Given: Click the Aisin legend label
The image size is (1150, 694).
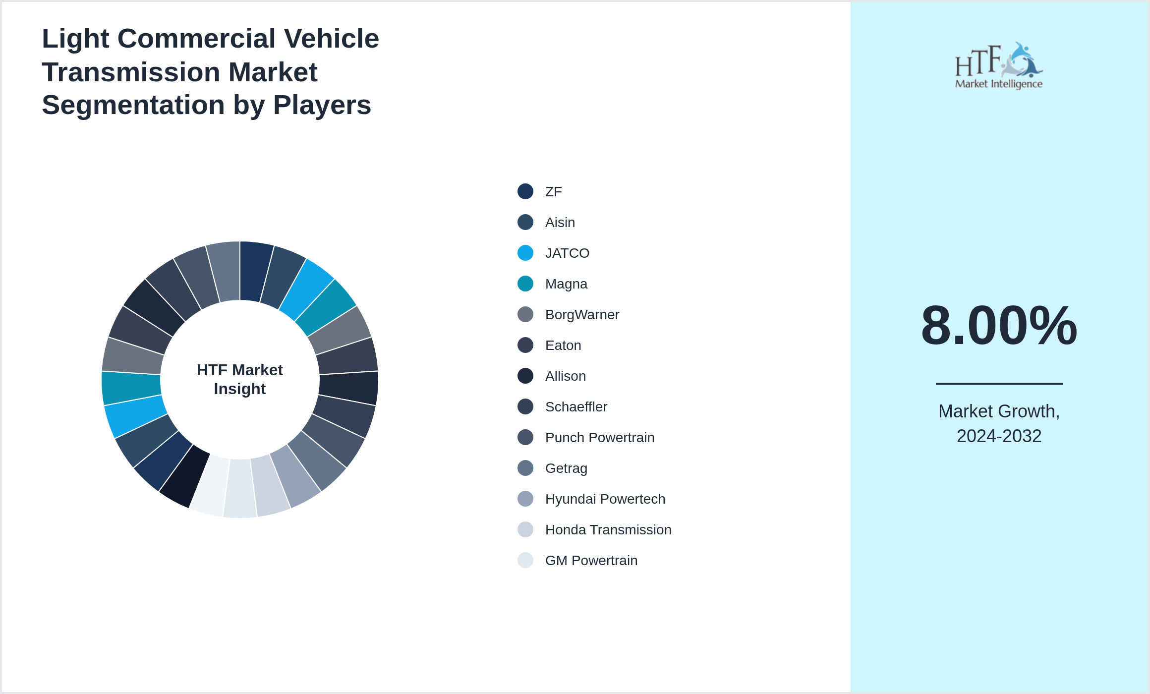Looking at the screenshot, I should [x=560, y=223].
